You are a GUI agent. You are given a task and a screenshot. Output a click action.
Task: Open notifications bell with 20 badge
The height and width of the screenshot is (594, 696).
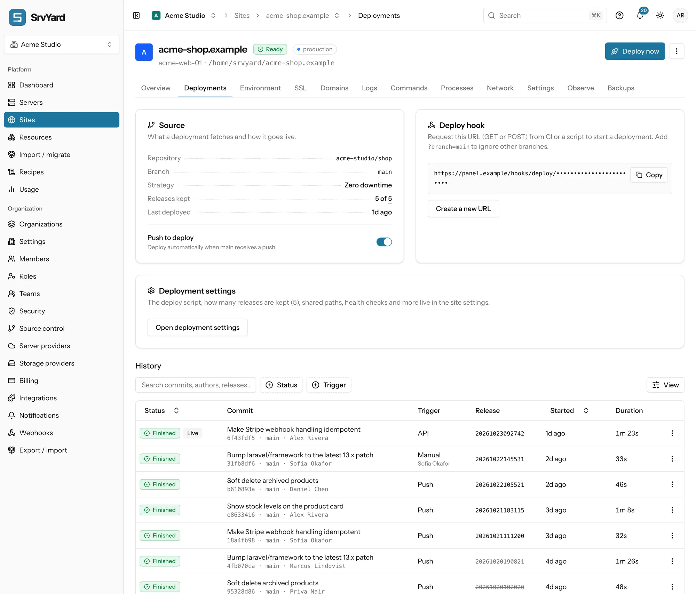click(x=640, y=16)
